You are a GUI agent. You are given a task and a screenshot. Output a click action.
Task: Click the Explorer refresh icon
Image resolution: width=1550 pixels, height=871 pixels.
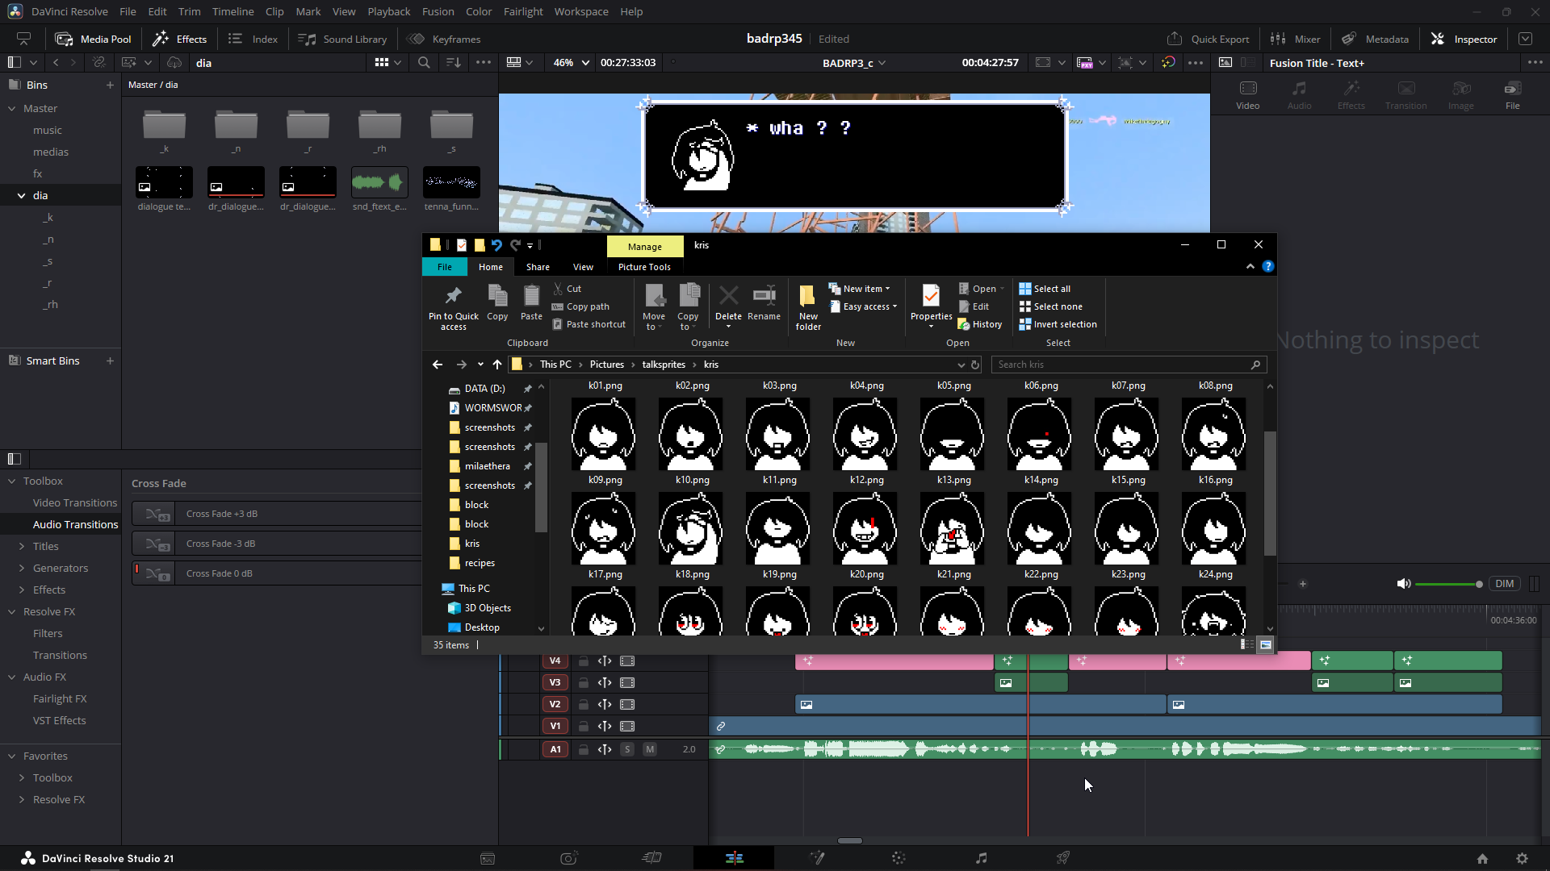(975, 365)
